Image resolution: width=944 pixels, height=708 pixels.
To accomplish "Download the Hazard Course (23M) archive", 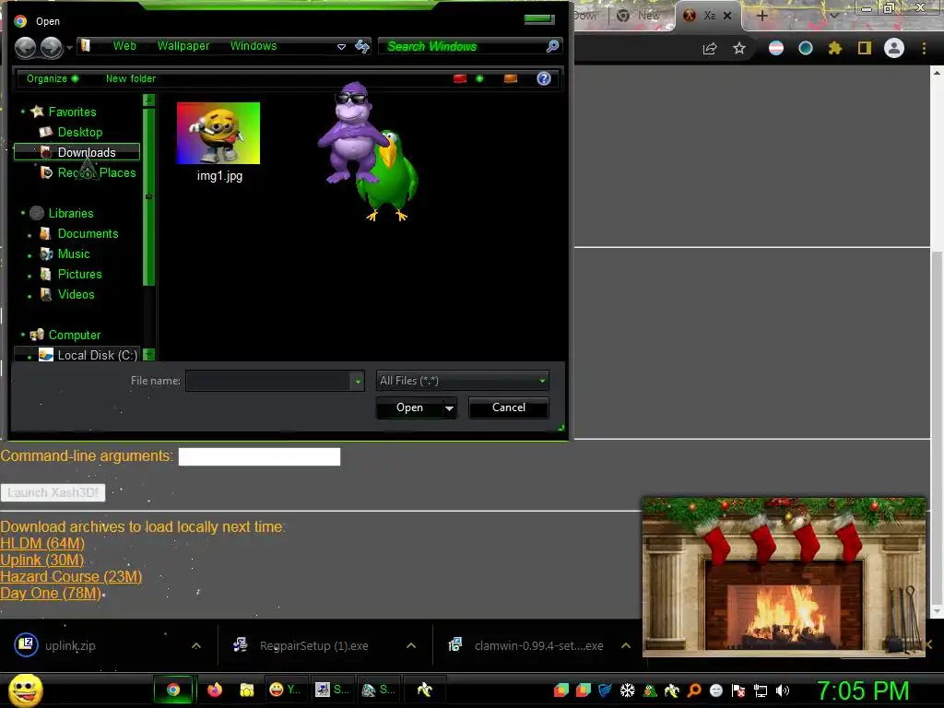I will click(71, 576).
